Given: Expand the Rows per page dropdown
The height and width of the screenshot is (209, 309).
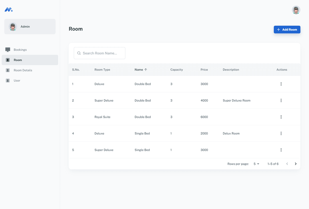Looking at the screenshot, I should coord(256,164).
